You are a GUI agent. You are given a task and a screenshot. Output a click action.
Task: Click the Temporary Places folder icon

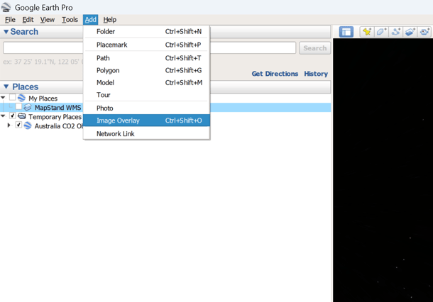point(21,116)
